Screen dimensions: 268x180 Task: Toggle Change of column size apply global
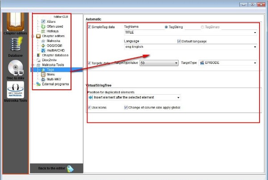(126, 107)
